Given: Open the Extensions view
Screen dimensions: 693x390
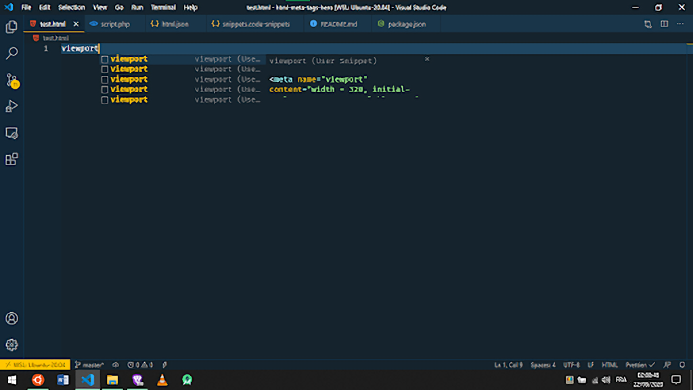Looking at the screenshot, I should (12, 159).
